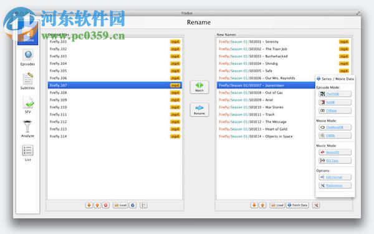Image resolution: width=374 pixels, height=234 pixels.
Task: Select new name S01E05 - Safe
Action: pyautogui.click(x=284, y=71)
